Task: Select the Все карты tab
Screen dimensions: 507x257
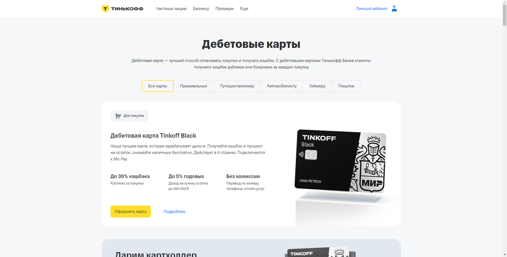Action: (158, 86)
